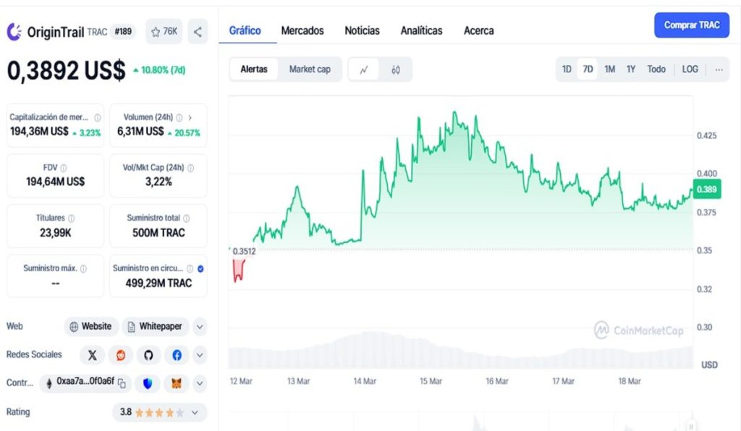This screenshot has width=741, height=431.
Task: Click the 15 Mar date on axis
Action: [431, 381]
